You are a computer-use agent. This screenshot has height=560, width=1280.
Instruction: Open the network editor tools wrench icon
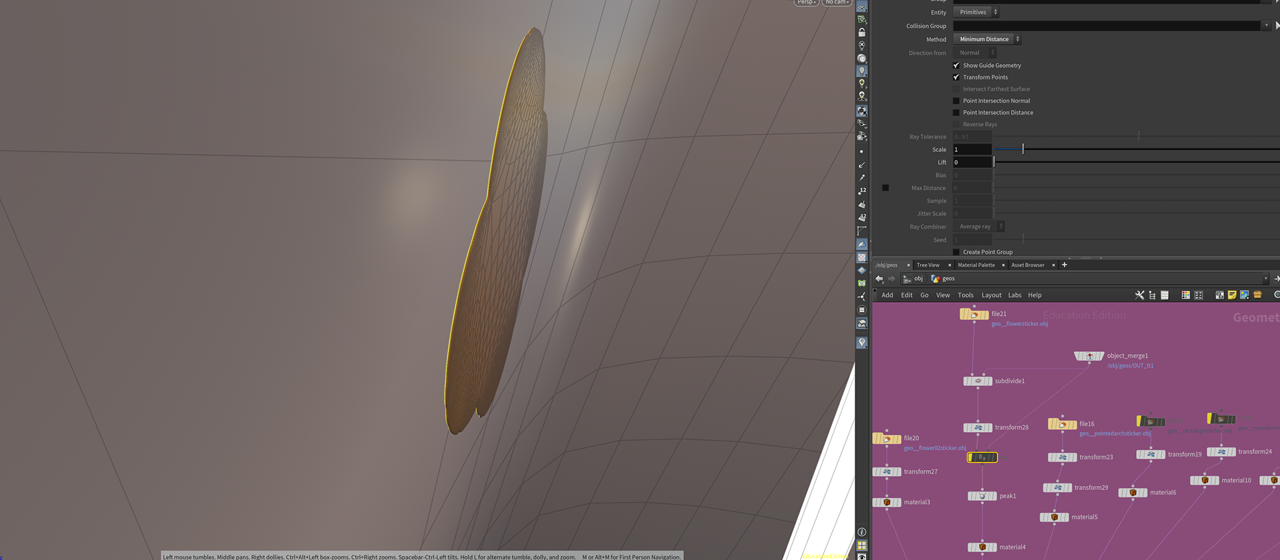(1139, 295)
